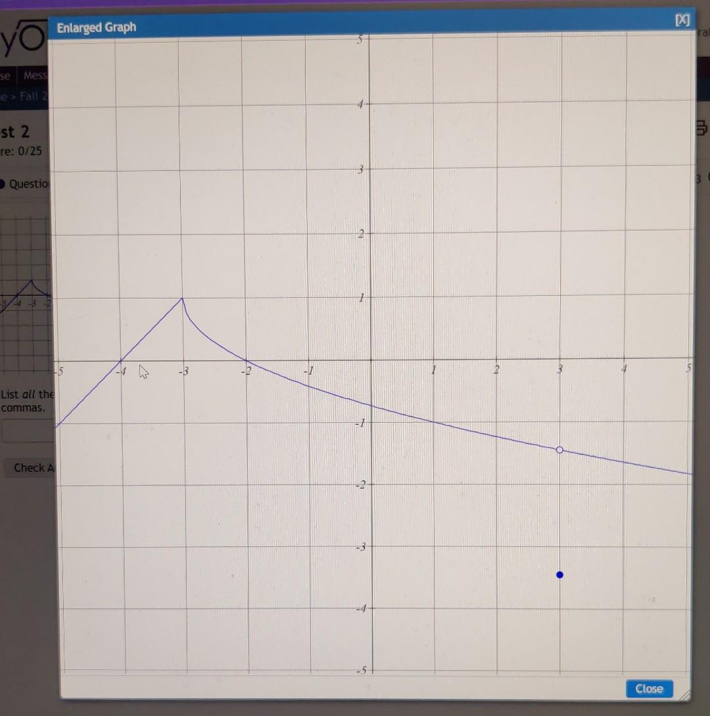710x716 pixels.
Task: Click the open circle point on the curve
Action: pos(559,450)
